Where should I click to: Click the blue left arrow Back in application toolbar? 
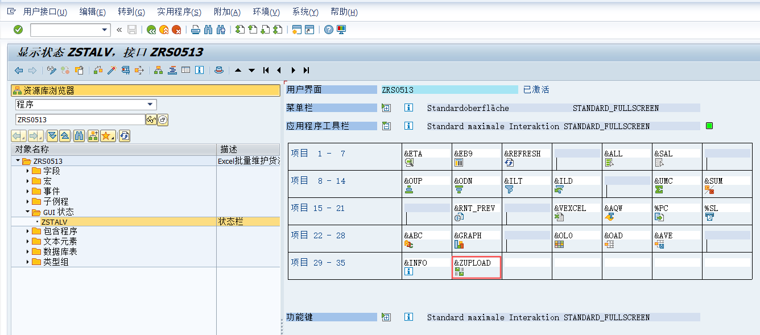[x=19, y=71]
